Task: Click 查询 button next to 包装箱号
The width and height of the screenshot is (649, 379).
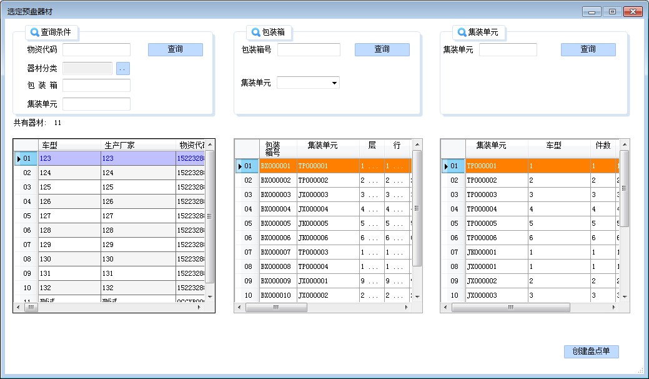Action: (x=382, y=49)
